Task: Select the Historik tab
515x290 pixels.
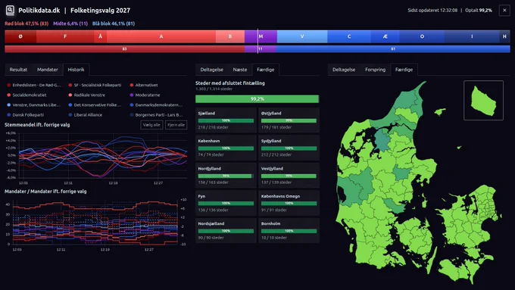Action: tap(76, 70)
